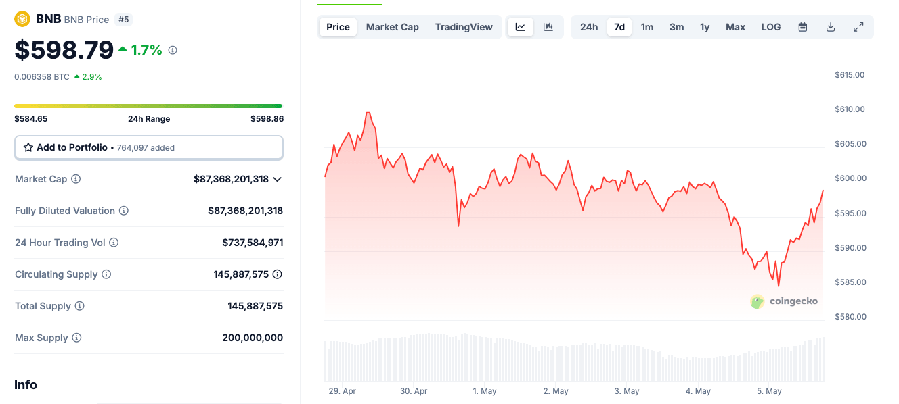Toggle LOG scale on the chart
899x404 pixels.
coord(770,26)
